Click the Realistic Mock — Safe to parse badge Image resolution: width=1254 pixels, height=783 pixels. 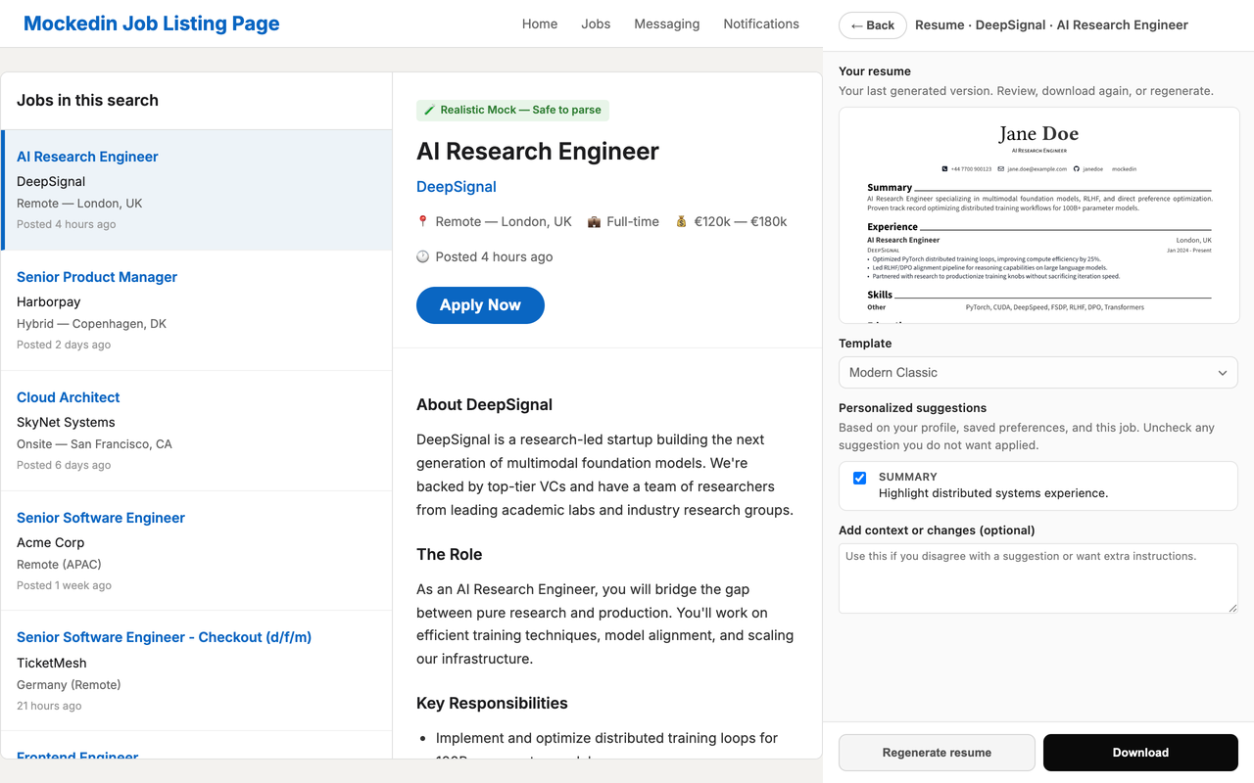click(512, 110)
